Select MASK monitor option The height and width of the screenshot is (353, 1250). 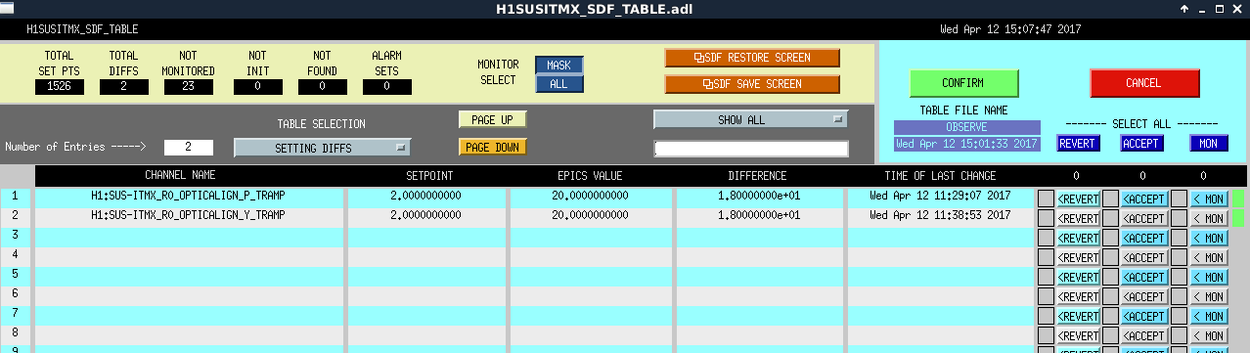(558, 66)
